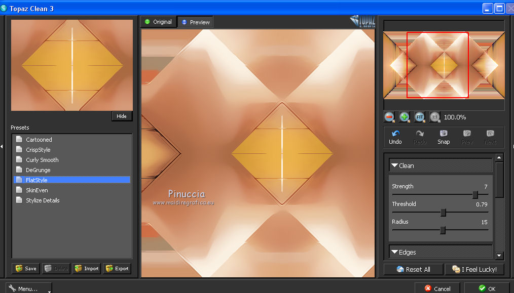514x293 pixels.
Task: Click the Strength value 7
Action: pos(486,187)
